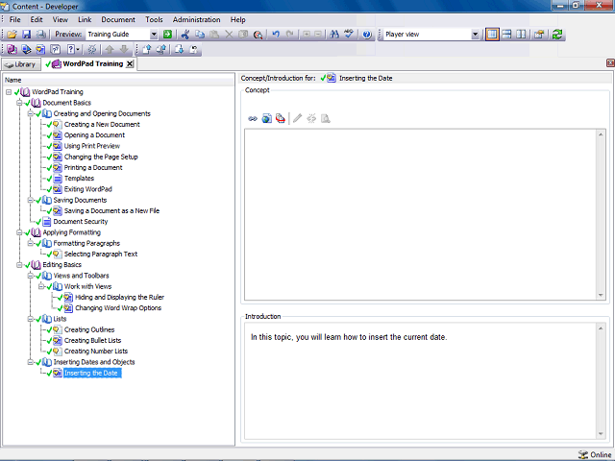This screenshot has width=615, height=461.
Task: Switch to vertical split layout view
Action: point(521,35)
